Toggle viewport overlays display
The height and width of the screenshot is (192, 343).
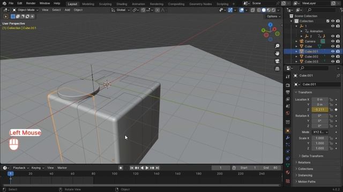click(242, 10)
